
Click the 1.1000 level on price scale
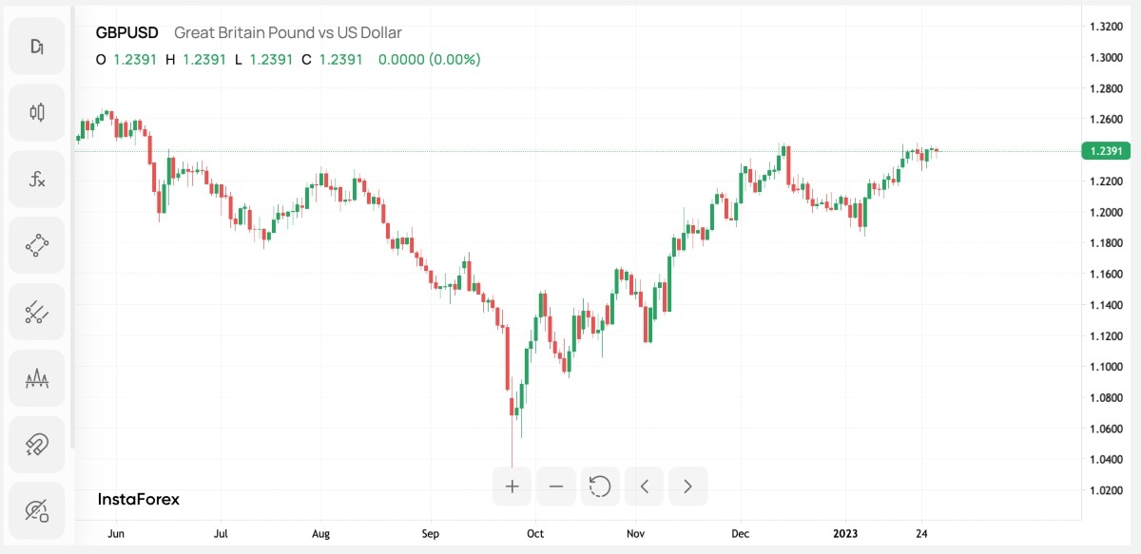(1104, 367)
